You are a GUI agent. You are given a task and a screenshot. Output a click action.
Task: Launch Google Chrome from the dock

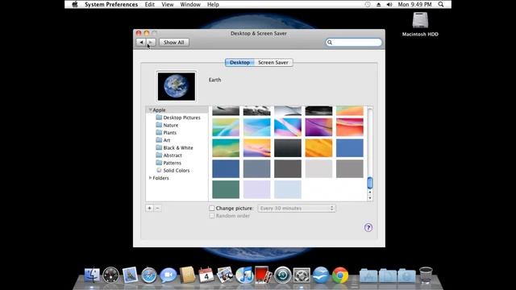(x=340, y=275)
